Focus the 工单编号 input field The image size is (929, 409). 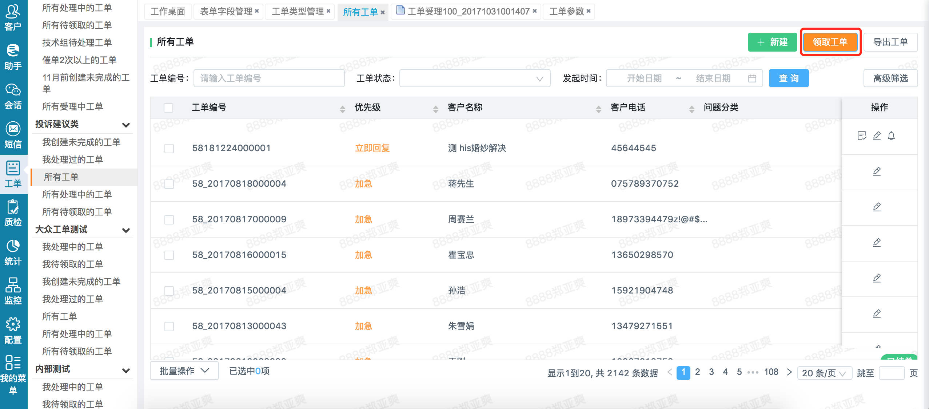[269, 78]
